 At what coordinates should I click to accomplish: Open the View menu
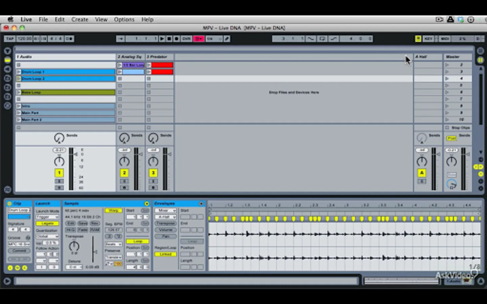pos(101,20)
